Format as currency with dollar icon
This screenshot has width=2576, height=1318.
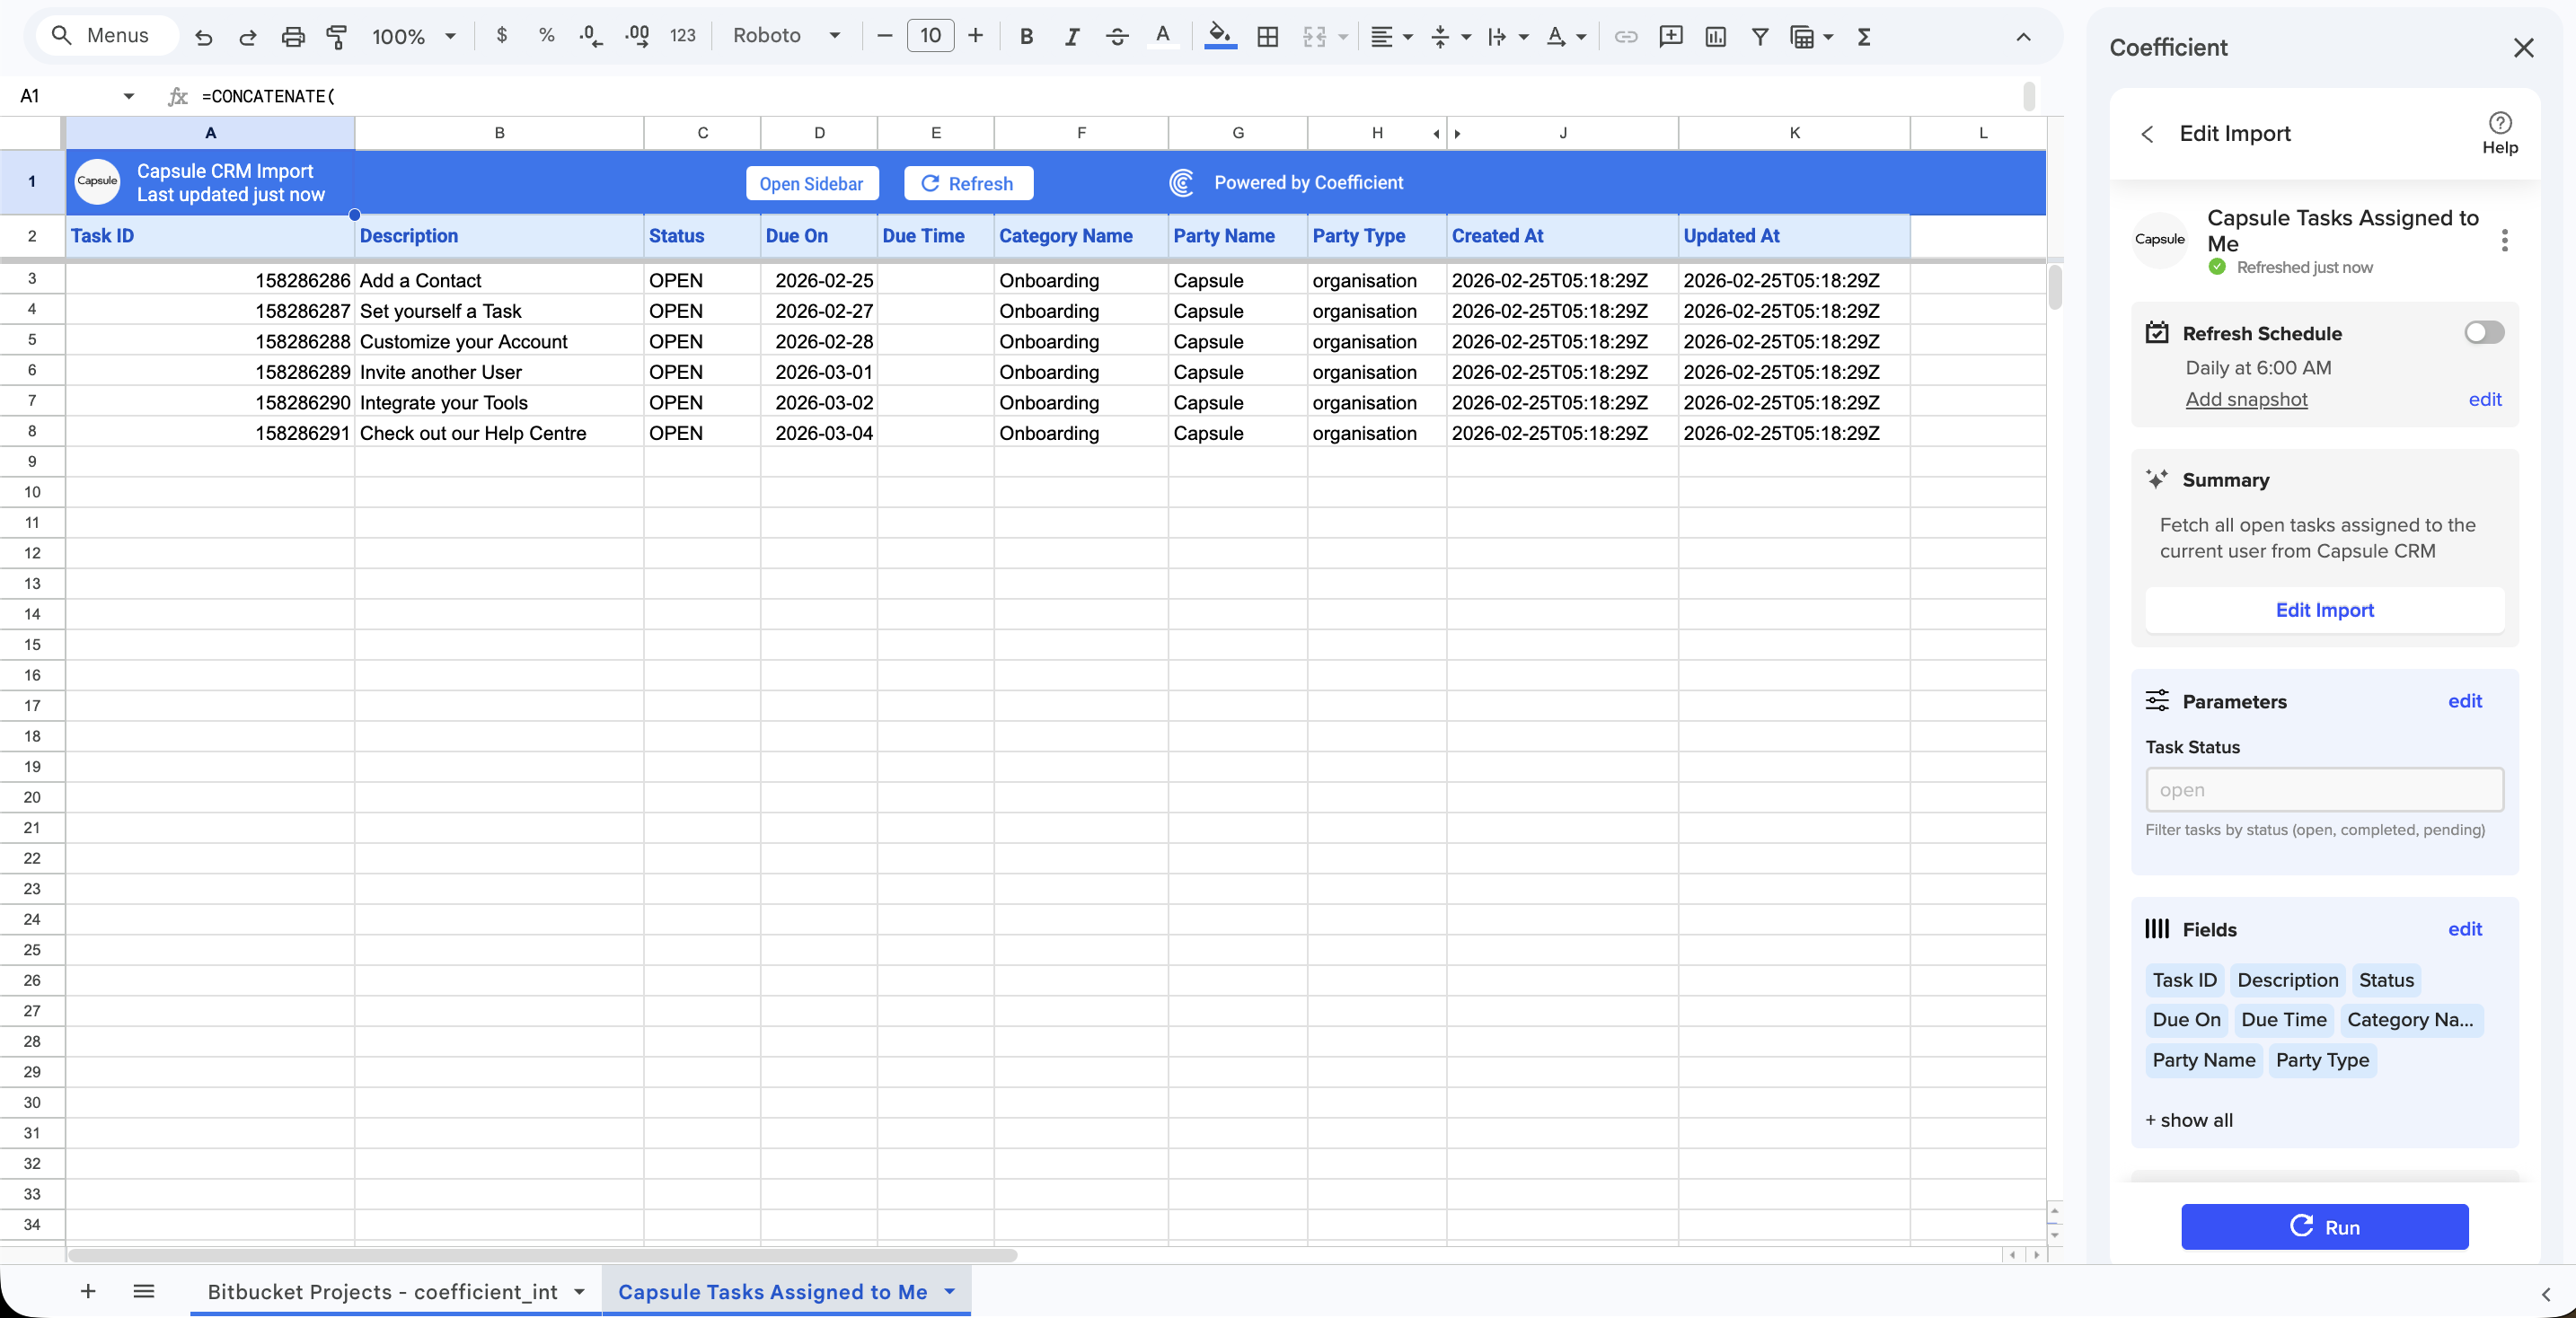502,36
